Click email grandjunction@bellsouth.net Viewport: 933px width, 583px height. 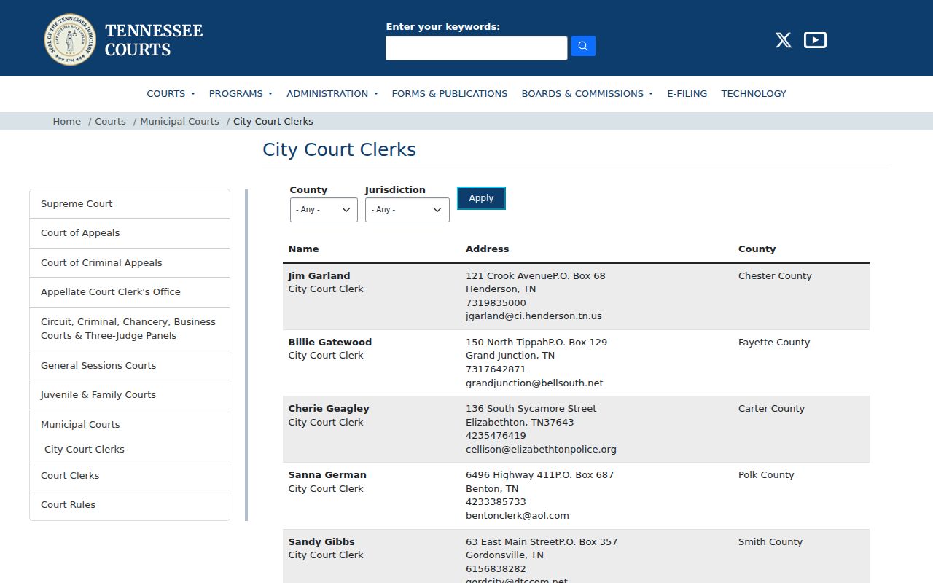click(535, 383)
